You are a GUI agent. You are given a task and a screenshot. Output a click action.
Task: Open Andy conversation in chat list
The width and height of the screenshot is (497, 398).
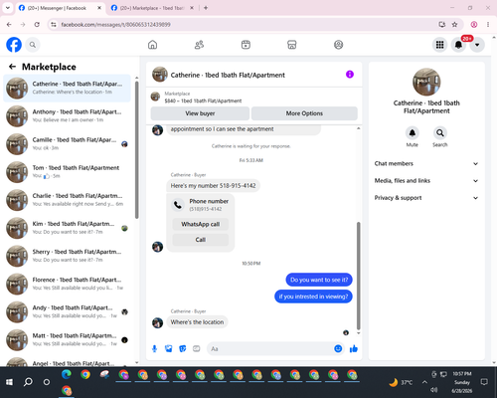[68, 312]
